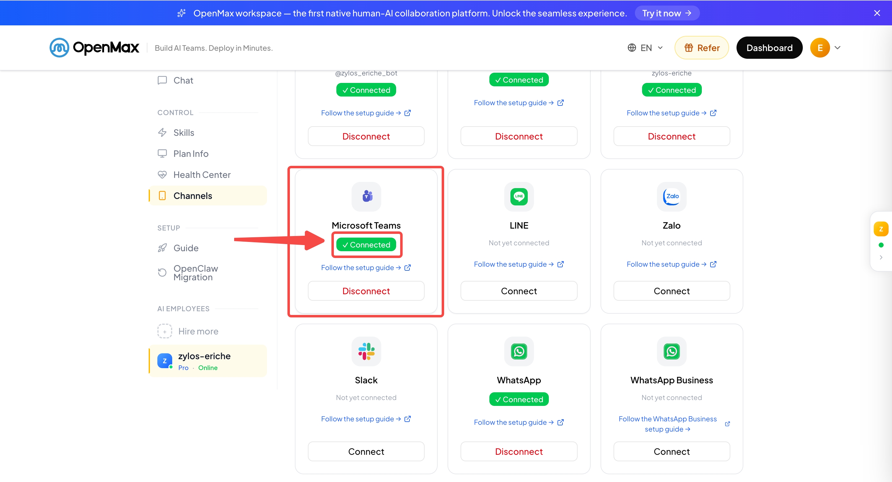Click the Zalo channel icon
Image resolution: width=892 pixels, height=482 pixels.
point(671,196)
